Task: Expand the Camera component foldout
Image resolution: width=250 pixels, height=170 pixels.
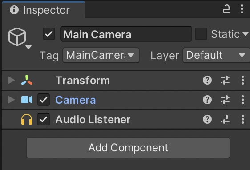Action: (11, 100)
